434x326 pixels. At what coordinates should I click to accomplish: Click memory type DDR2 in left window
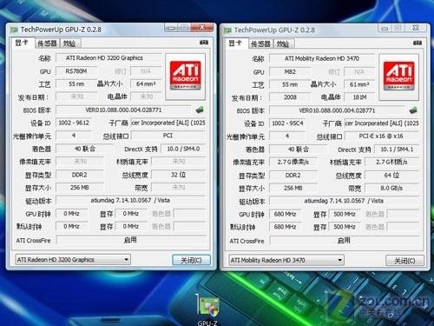(80, 175)
